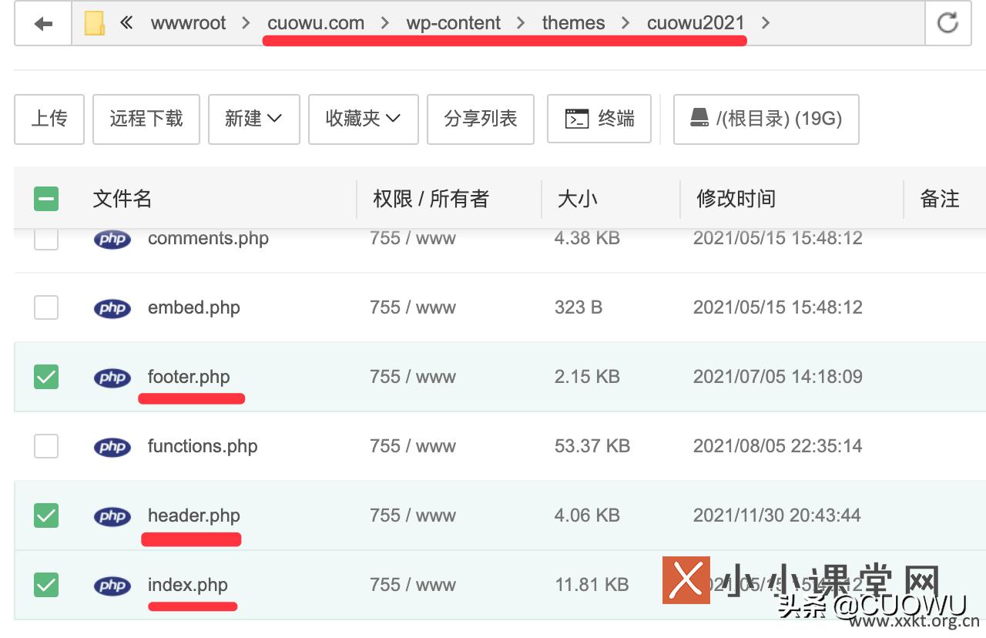
Task: Expand the 收藏夹 dropdown
Action: click(363, 119)
